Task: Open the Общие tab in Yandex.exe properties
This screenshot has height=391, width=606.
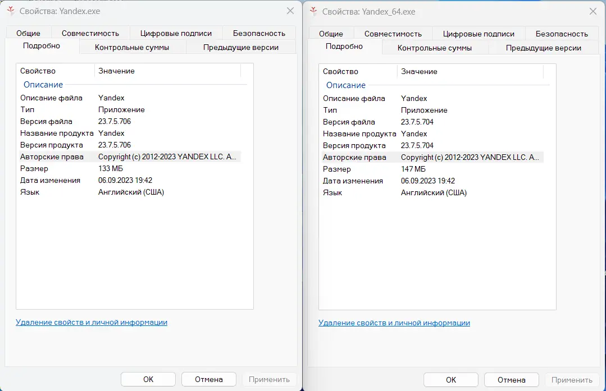Action: pyautogui.click(x=28, y=33)
